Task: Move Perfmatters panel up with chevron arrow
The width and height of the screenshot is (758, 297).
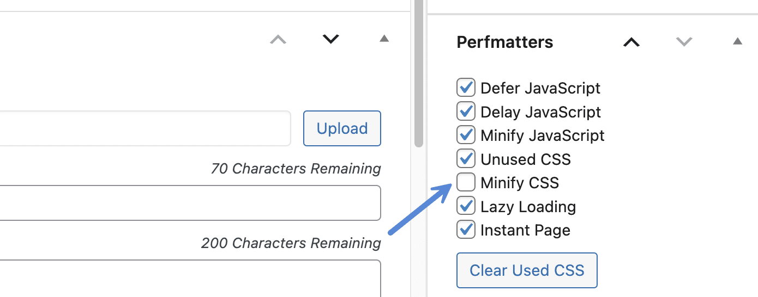Action: point(631,42)
